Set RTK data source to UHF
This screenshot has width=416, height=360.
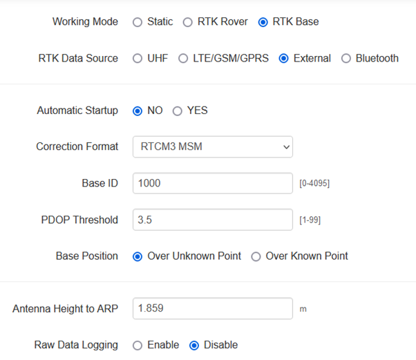(138, 59)
